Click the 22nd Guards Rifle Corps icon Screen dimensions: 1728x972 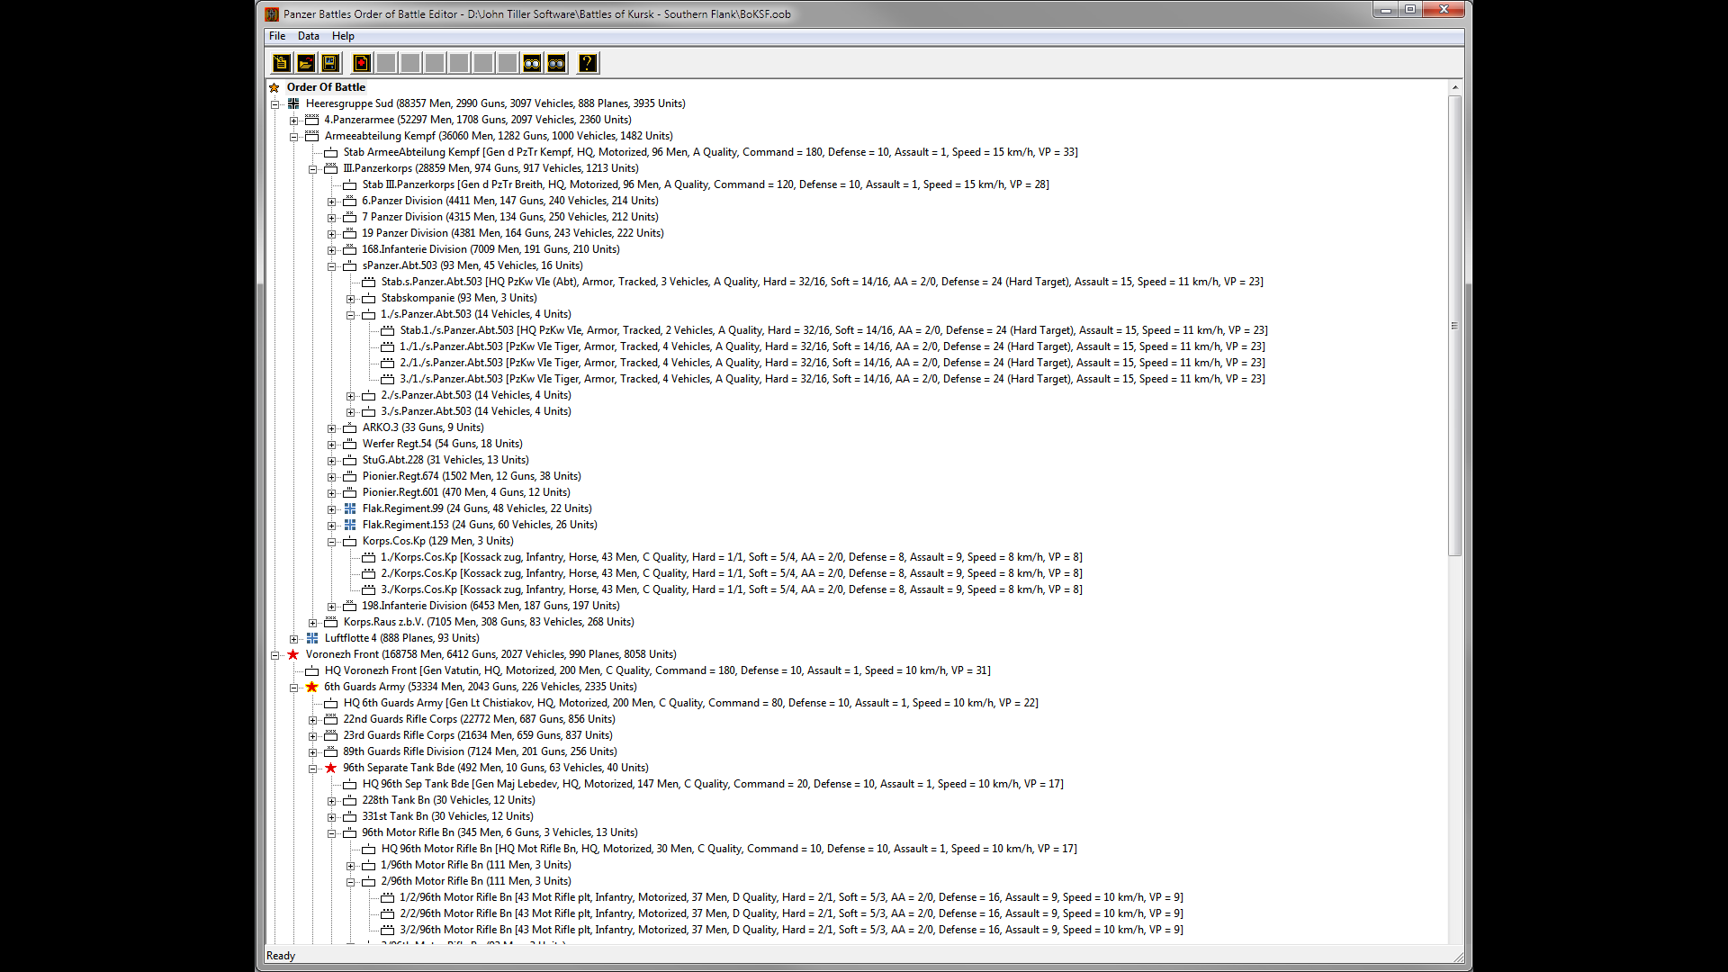coord(331,719)
